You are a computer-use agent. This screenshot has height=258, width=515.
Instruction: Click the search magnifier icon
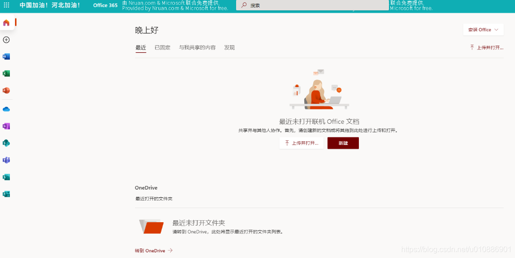[x=244, y=5]
